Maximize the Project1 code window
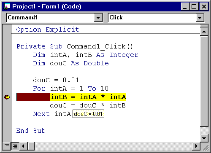This screenshot has width=211, height=153. click(x=194, y=6)
